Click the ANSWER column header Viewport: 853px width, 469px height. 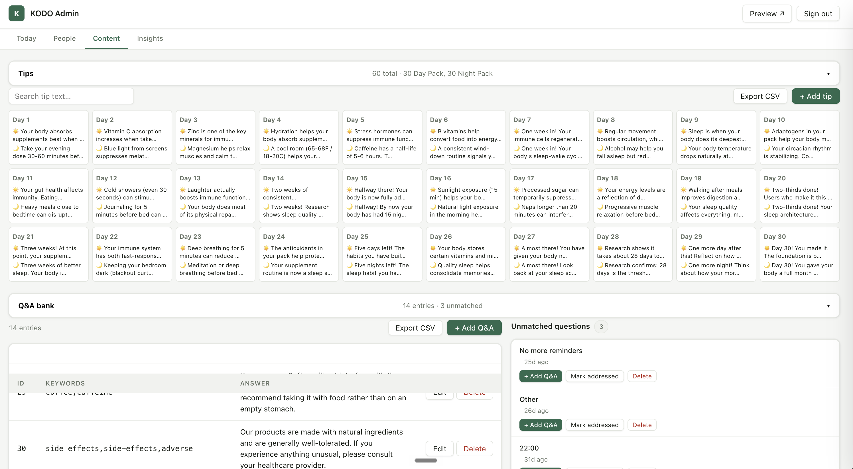pyautogui.click(x=255, y=383)
